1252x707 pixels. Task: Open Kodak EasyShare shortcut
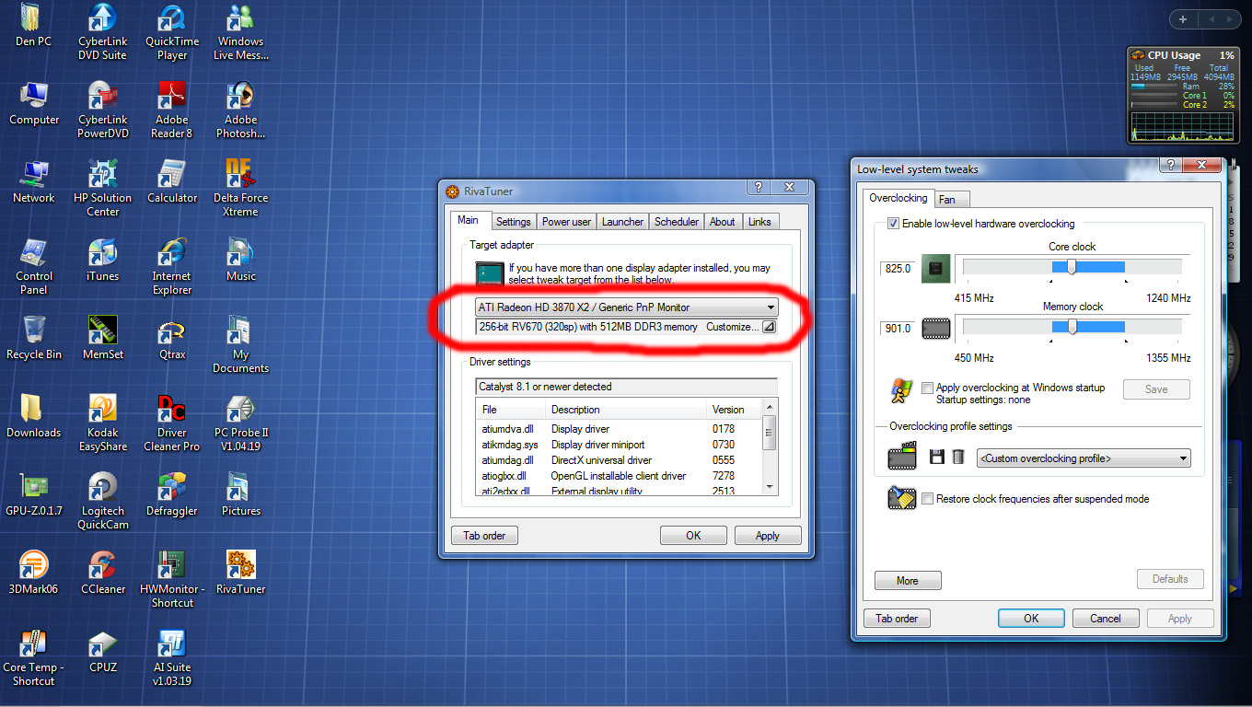tap(102, 423)
